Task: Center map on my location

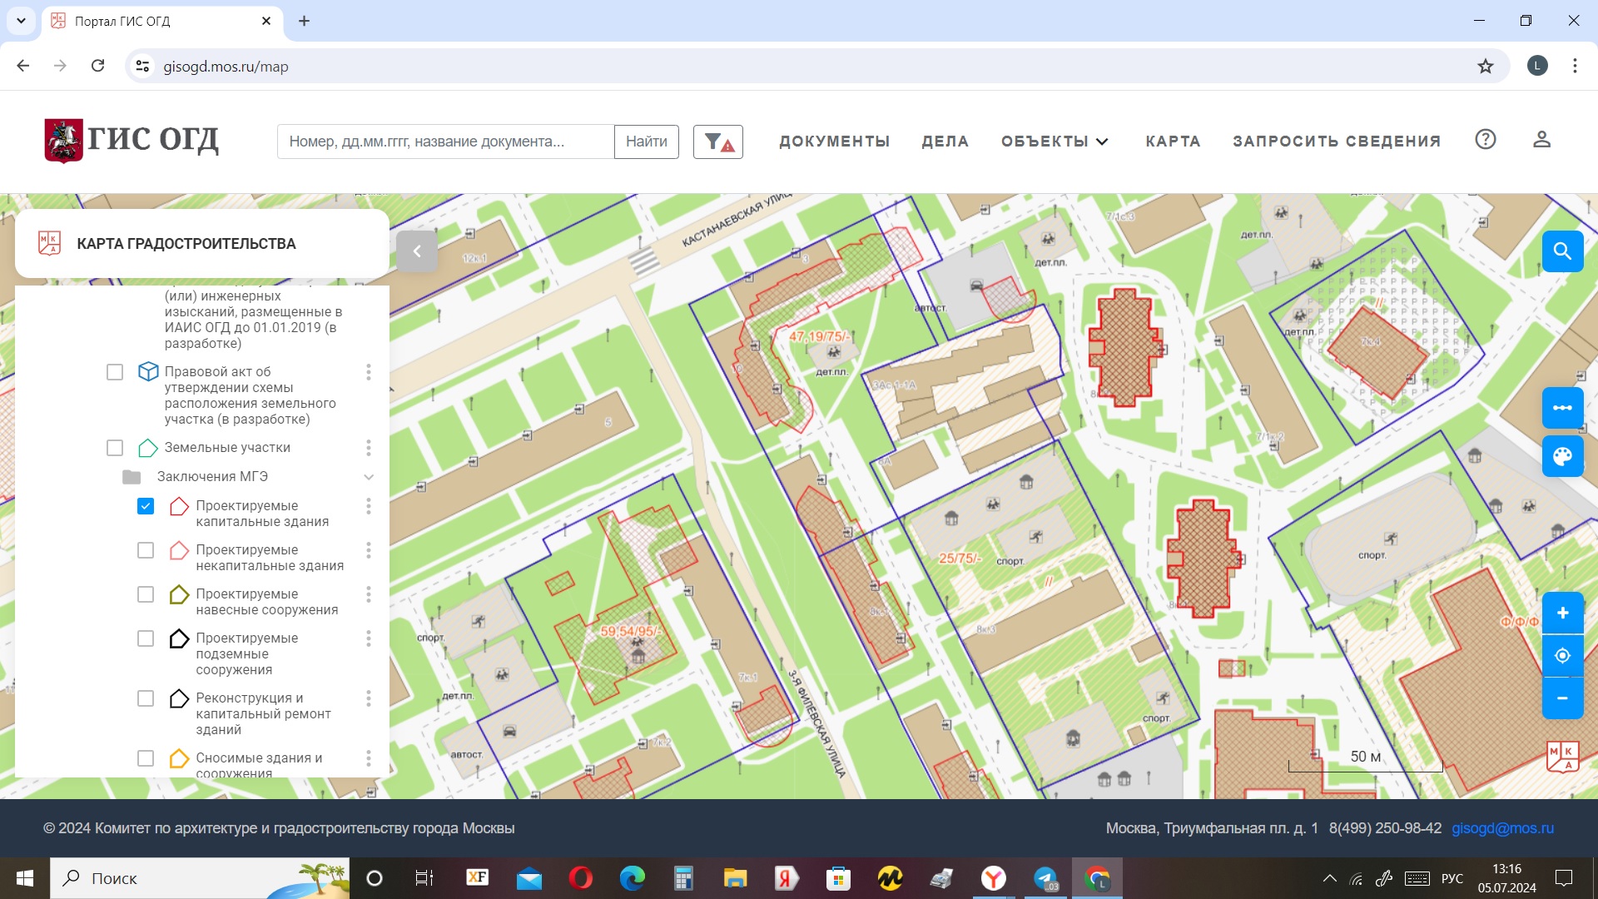Action: coord(1562,656)
